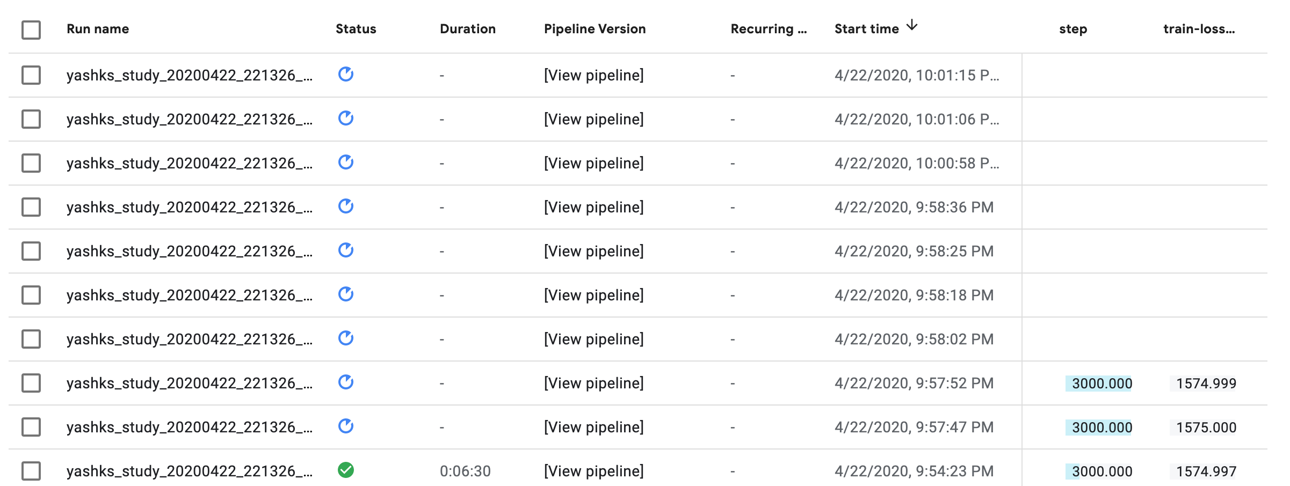Select the highlighted 3000.000 step value on the last run
Image resolution: width=1290 pixels, height=486 pixels.
1100,470
